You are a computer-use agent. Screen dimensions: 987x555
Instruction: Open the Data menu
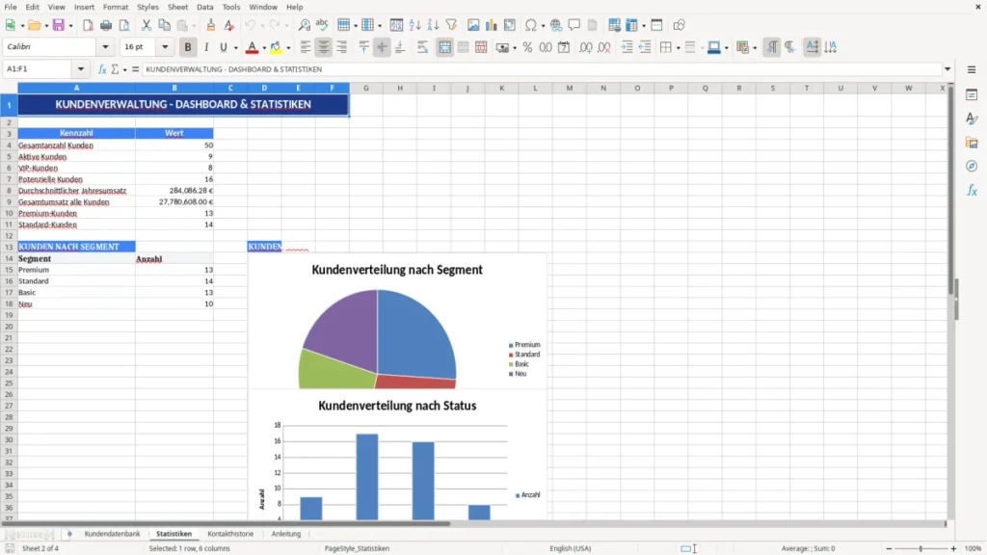[x=204, y=7]
